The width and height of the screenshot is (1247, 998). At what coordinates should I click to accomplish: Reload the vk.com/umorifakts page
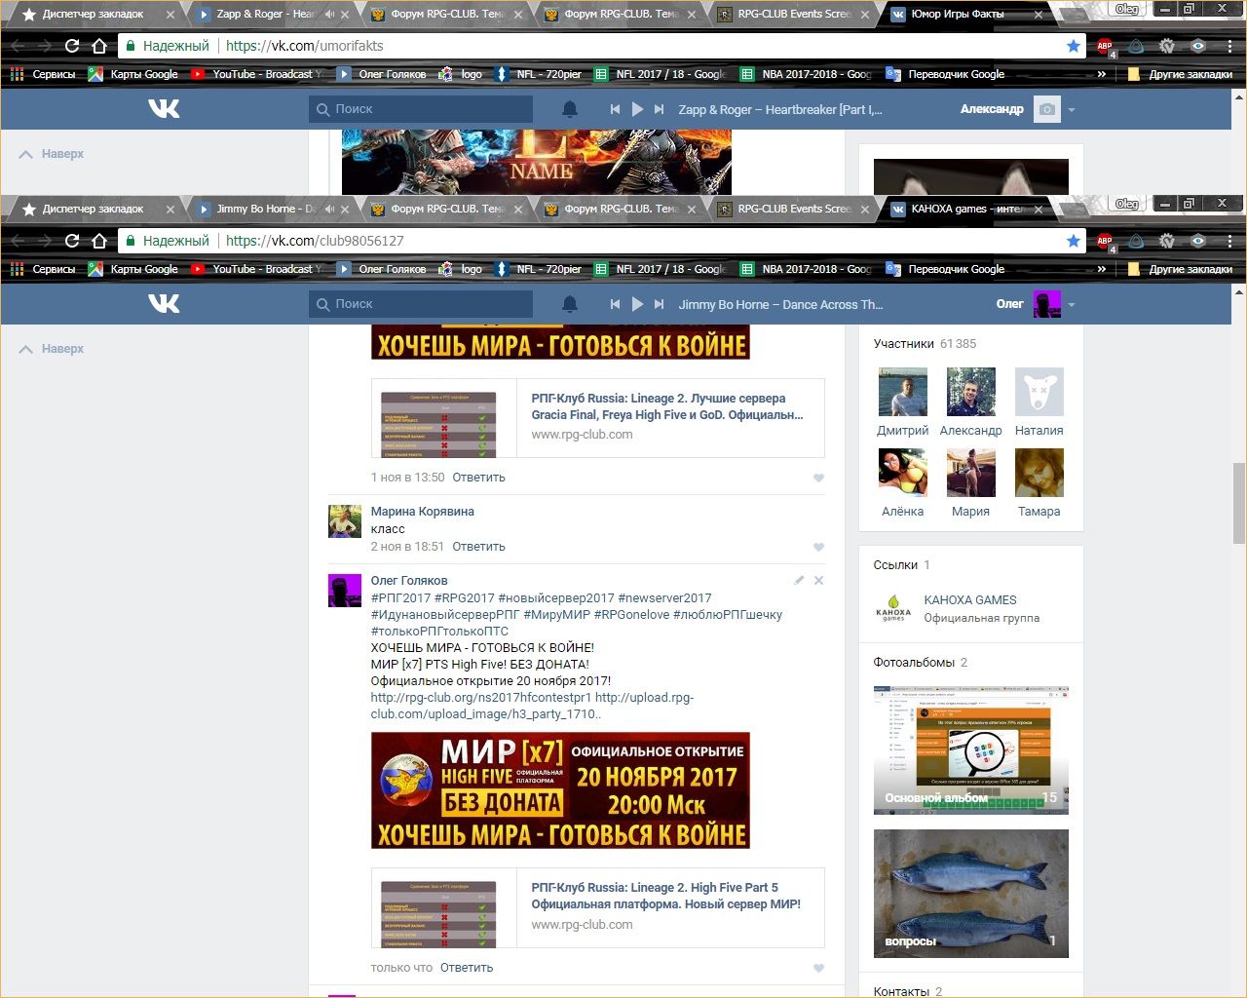click(x=71, y=46)
